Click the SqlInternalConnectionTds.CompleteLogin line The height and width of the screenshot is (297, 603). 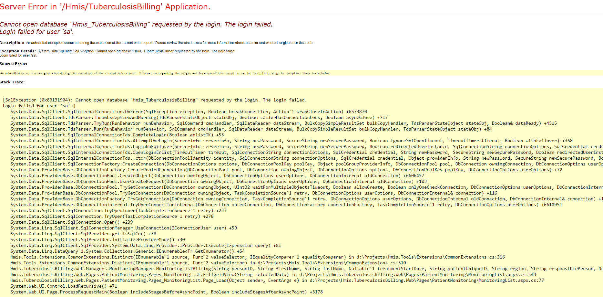tap(117, 135)
